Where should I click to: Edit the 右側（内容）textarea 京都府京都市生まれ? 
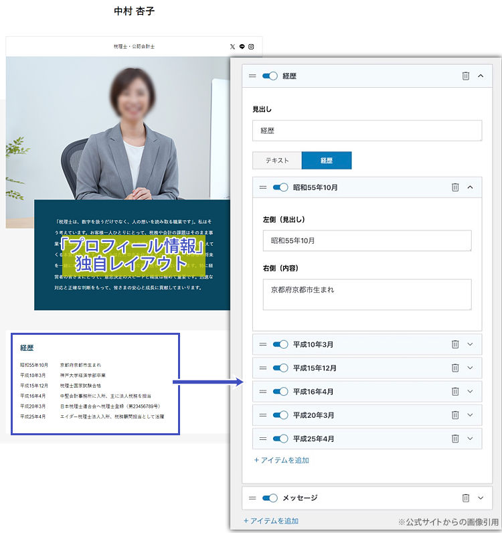coord(367,295)
